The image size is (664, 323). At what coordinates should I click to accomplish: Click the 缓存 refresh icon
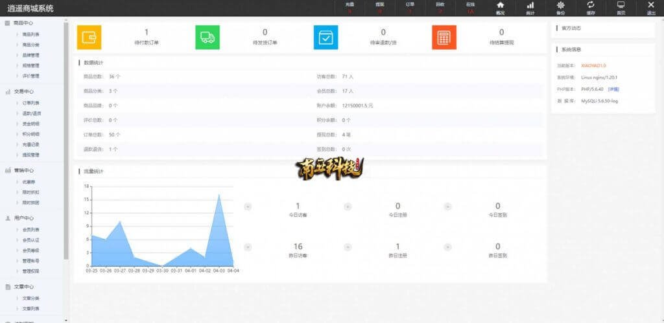591,7
